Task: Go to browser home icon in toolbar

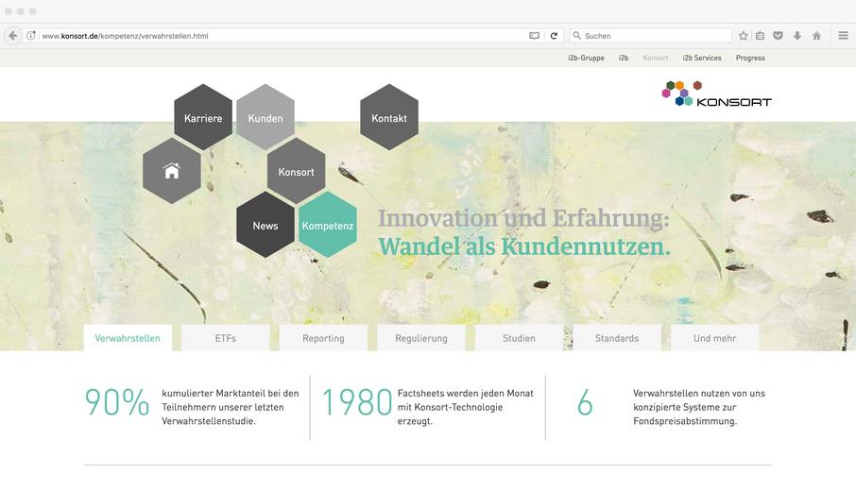Action: (816, 36)
